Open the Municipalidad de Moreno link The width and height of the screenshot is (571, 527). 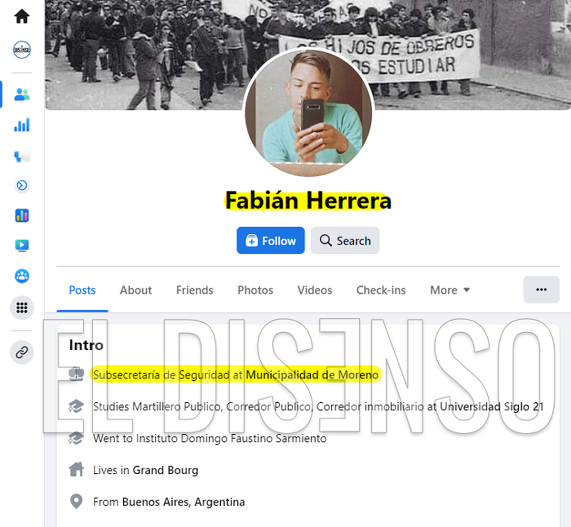pyautogui.click(x=312, y=375)
